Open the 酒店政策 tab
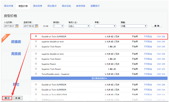Image resolution: width=169 pixels, height=102 pixels. [37, 6]
